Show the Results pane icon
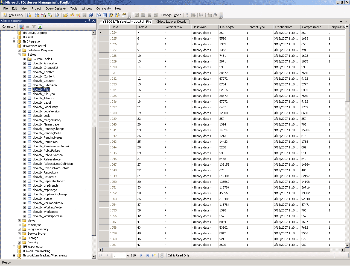 point(156,15)
